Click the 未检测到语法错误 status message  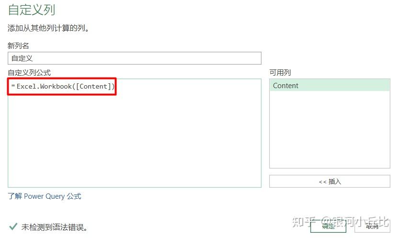point(55,227)
